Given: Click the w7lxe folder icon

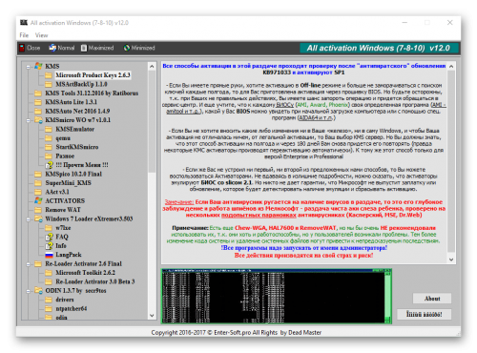Looking at the screenshot, I should pyautogui.click(x=49, y=228).
